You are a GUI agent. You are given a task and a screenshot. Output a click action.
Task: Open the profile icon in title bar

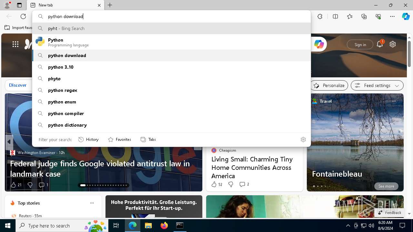click(7, 5)
